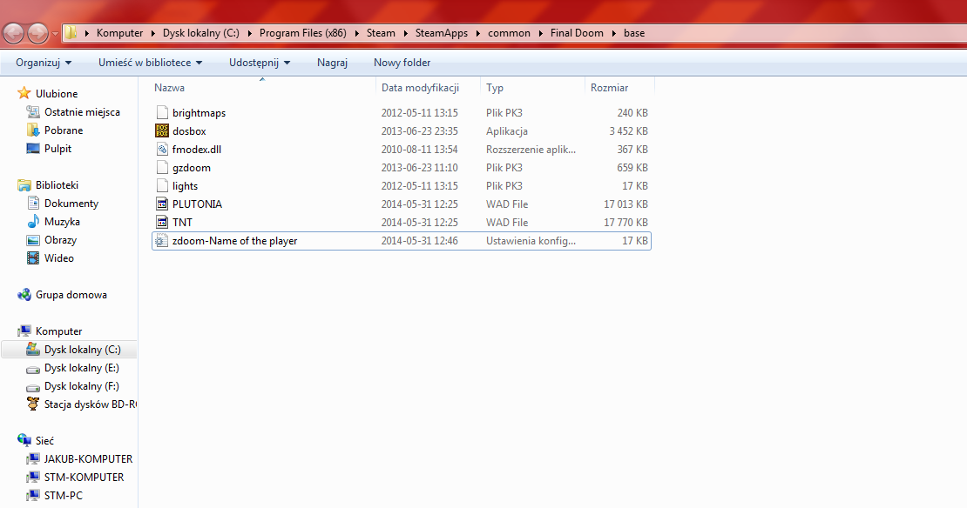Image resolution: width=967 pixels, height=508 pixels.
Task: Navigate to Dysk lokalny (C:) breadcrumb
Action: coord(201,33)
